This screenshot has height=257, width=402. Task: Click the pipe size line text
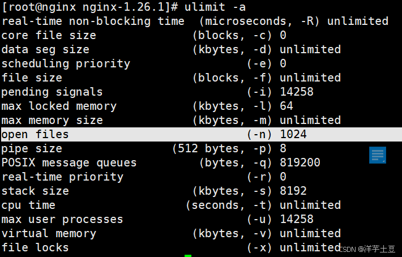[x=144, y=149]
